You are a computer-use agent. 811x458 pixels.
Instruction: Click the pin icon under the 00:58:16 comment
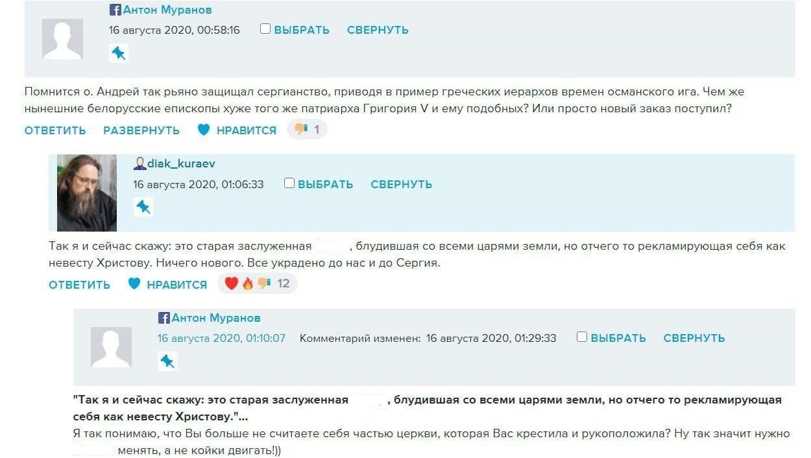click(119, 53)
